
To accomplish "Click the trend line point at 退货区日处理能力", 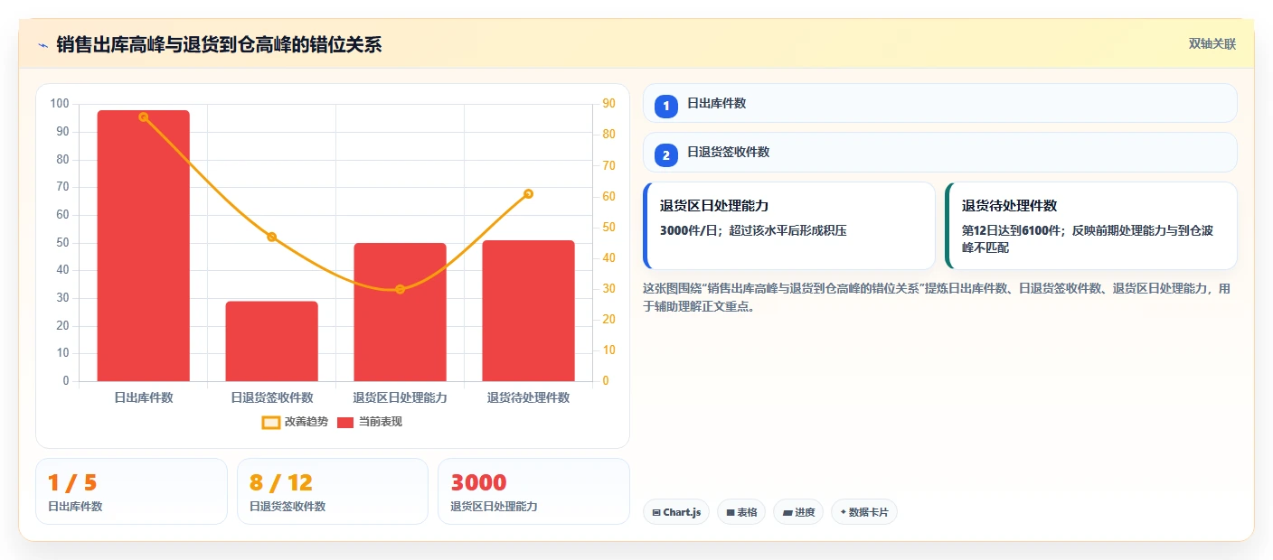I will 401,289.
